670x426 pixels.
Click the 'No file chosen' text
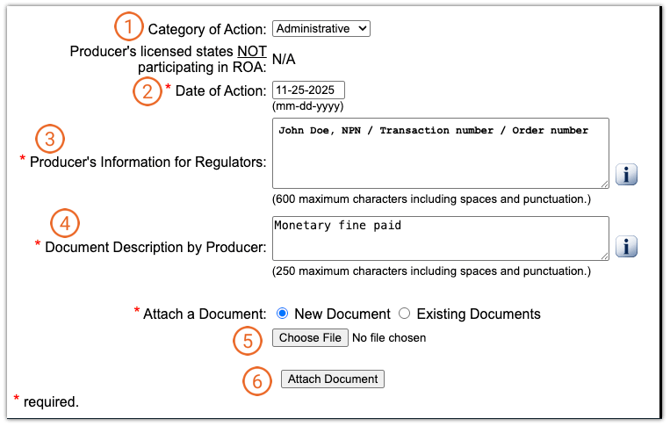388,338
